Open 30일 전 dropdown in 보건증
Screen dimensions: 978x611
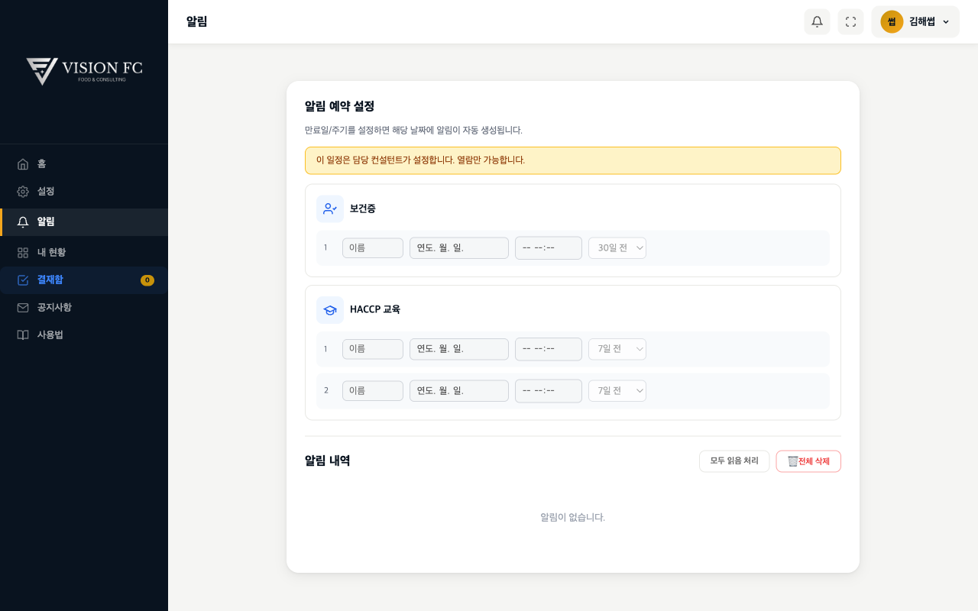617,248
